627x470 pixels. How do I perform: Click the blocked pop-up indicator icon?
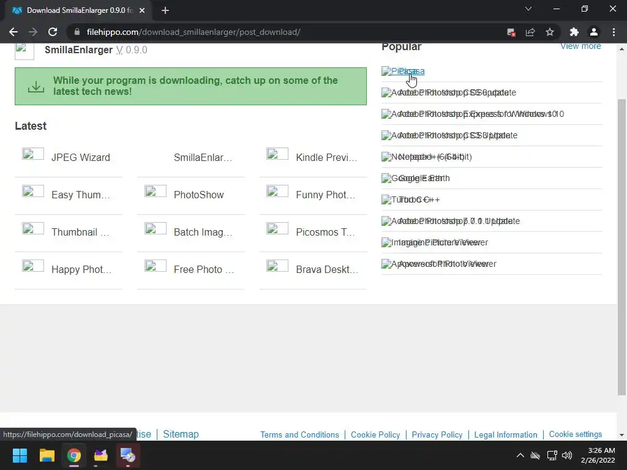511,32
